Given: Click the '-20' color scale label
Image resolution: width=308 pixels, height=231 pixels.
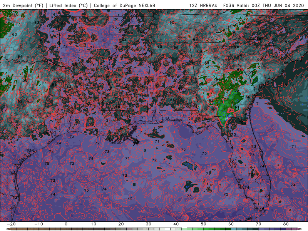Looking at the screenshot, I should 11,224.
